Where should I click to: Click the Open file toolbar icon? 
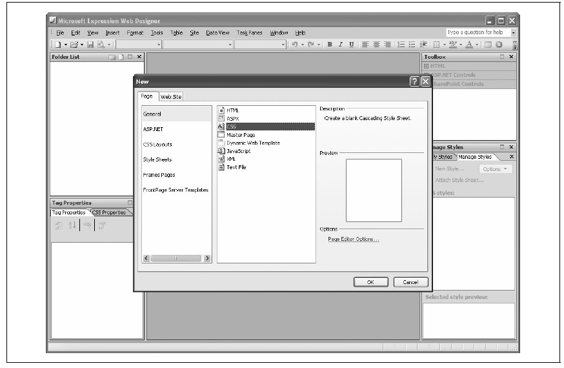click(74, 45)
